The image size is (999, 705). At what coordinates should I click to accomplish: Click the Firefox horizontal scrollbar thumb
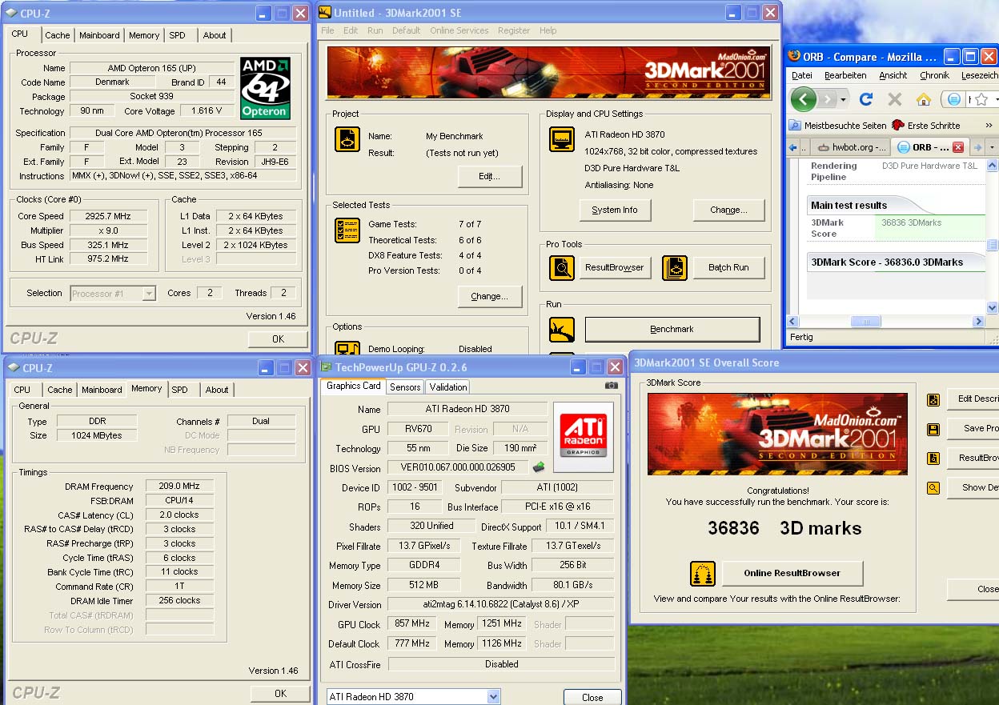[865, 321]
